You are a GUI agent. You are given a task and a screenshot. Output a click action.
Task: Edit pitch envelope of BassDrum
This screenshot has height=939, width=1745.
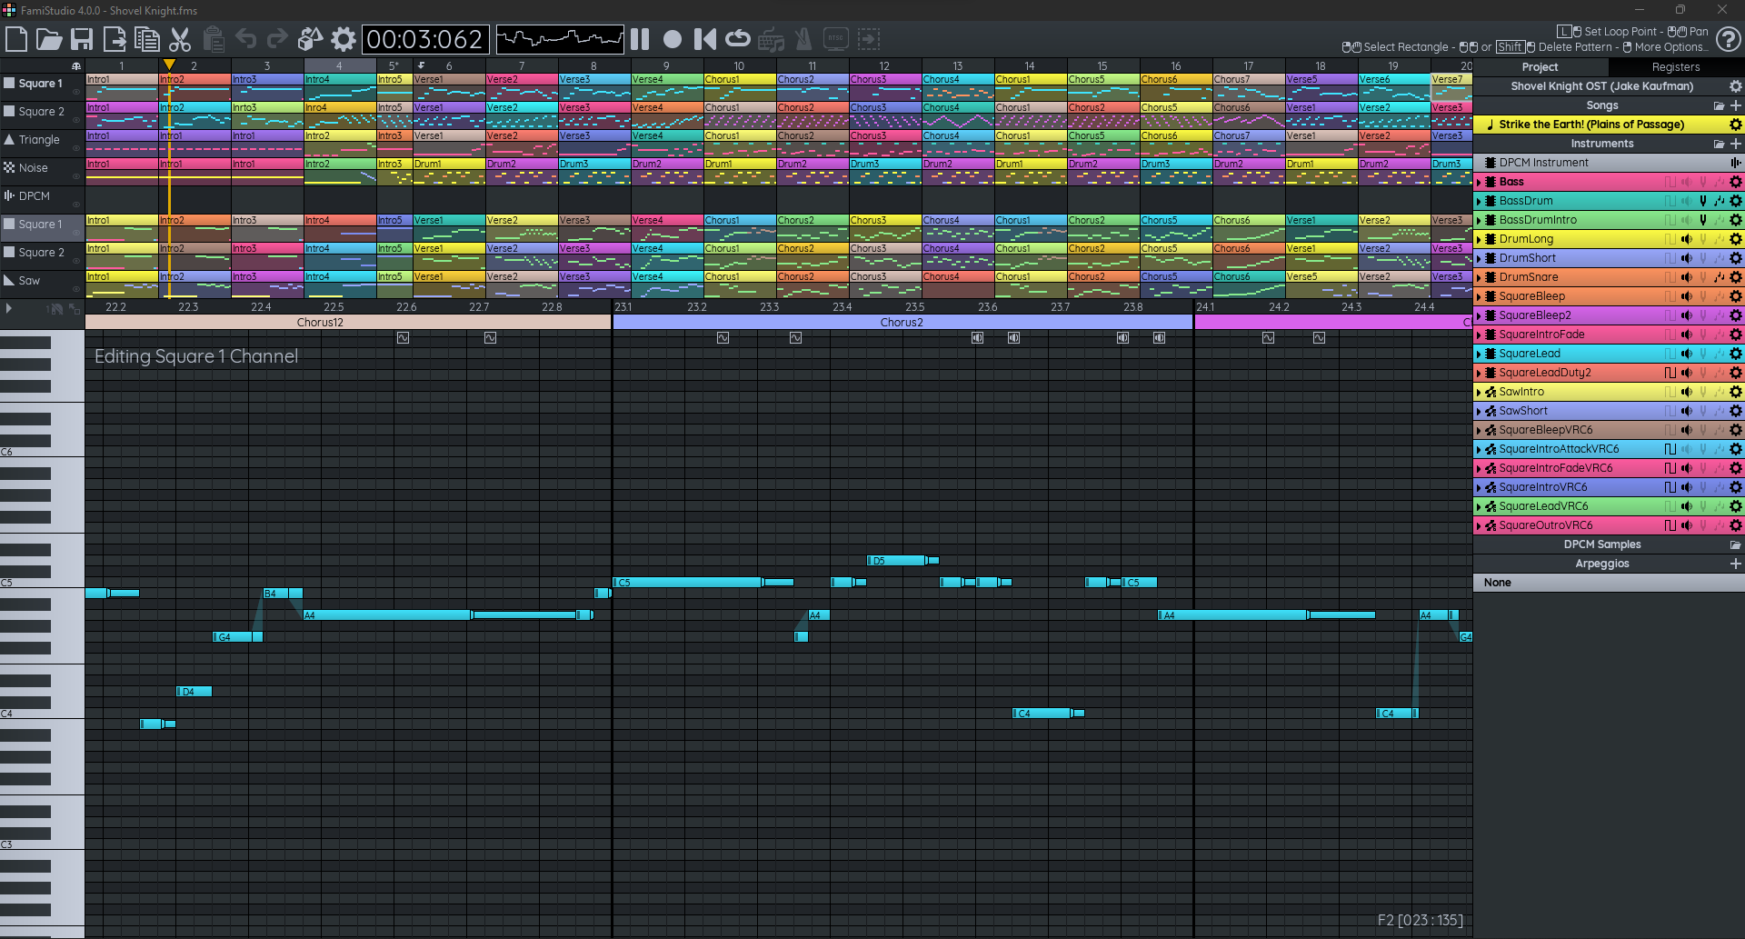click(x=1703, y=201)
